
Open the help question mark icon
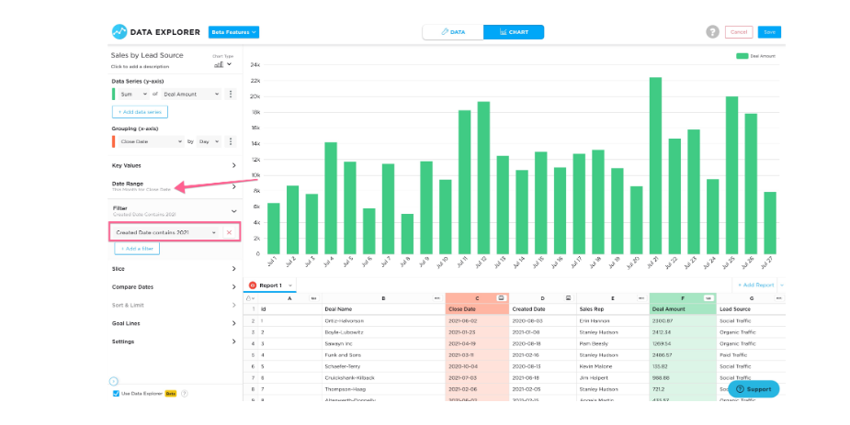[712, 32]
